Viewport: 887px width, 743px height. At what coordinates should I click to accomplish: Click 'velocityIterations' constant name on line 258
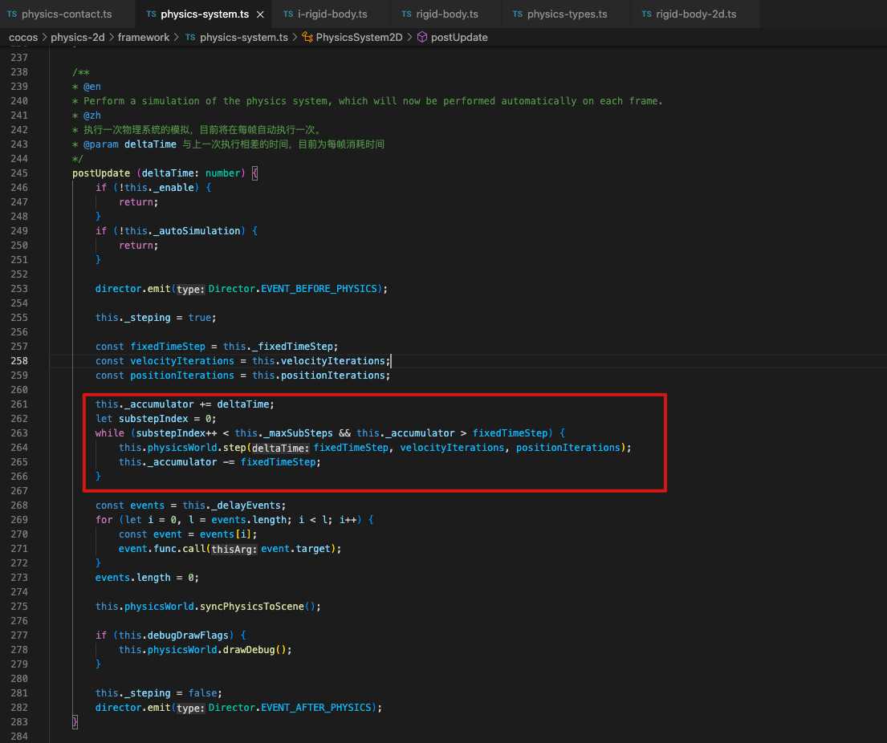coord(182,361)
